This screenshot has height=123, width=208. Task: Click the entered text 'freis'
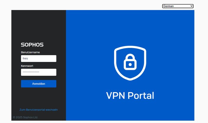(x=25, y=59)
